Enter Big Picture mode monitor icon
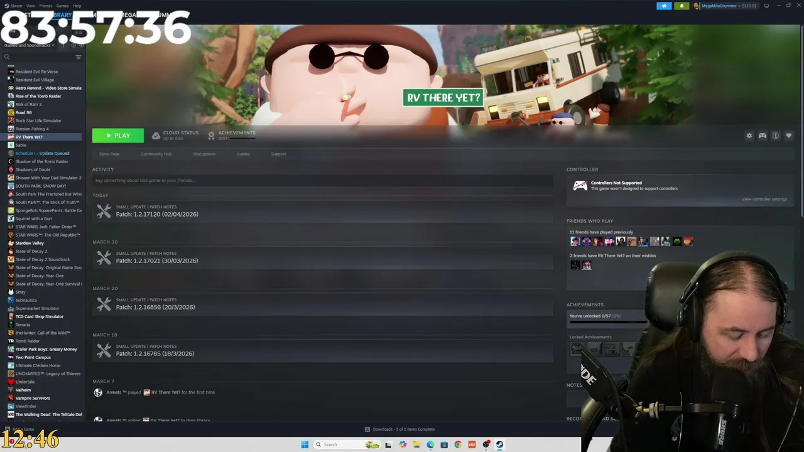 tap(766, 6)
